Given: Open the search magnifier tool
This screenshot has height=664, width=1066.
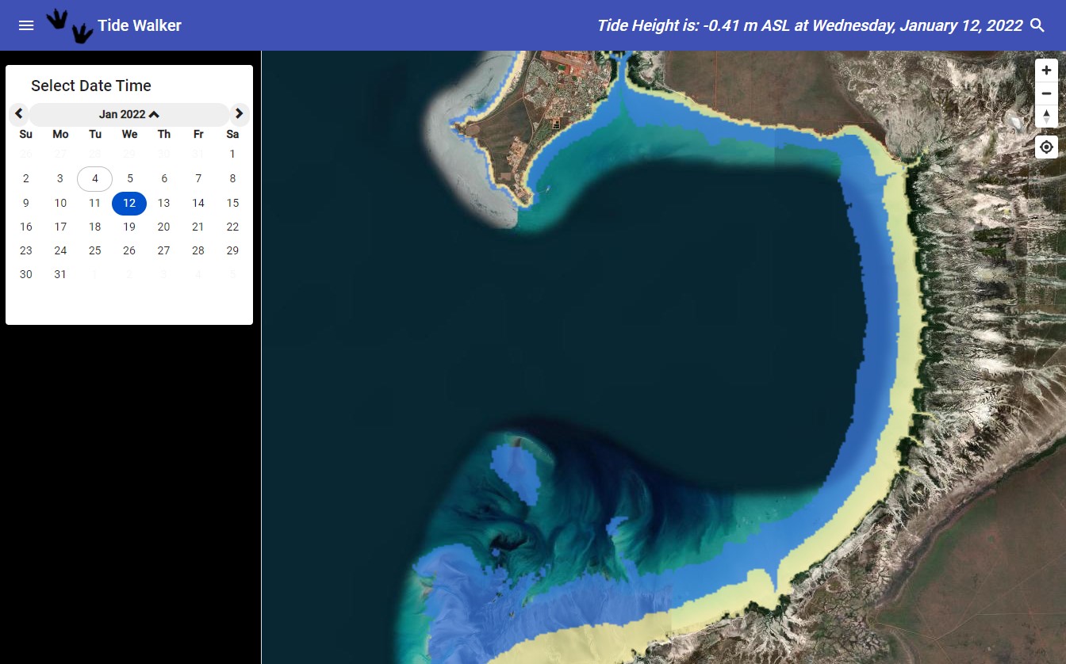Looking at the screenshot, I should 1037,25.
